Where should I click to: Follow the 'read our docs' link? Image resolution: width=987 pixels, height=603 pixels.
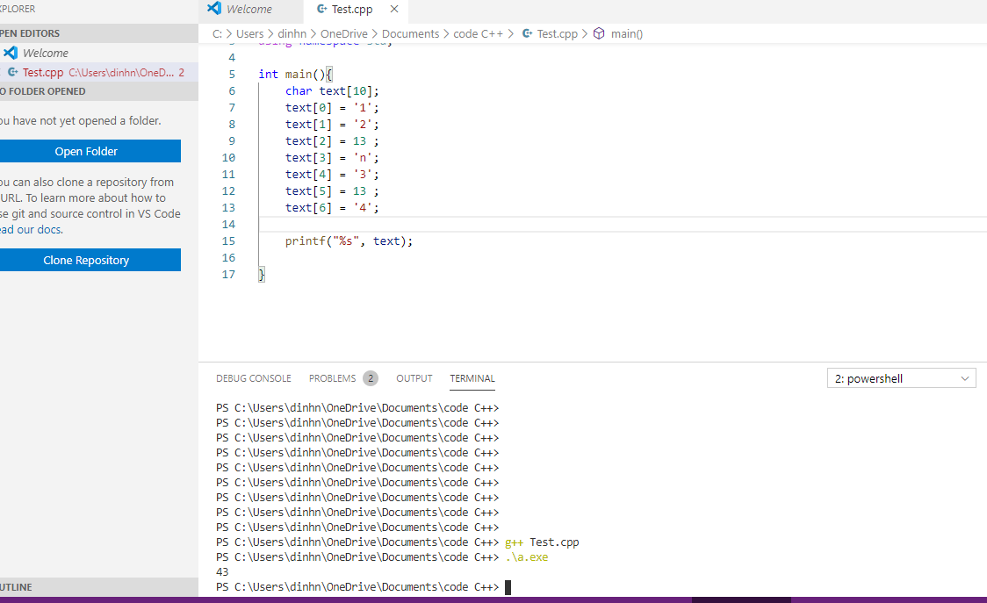pyautogui.click(x=32, y=229)
